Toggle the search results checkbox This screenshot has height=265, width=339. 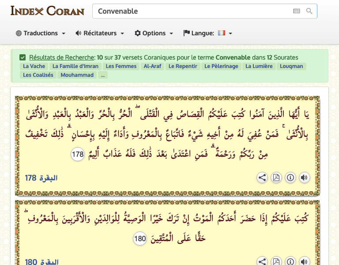23,57
